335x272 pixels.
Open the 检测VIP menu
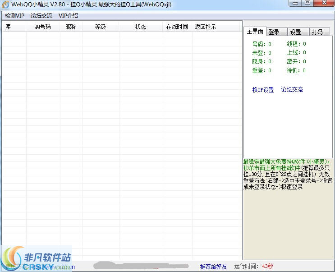point(14,16)
